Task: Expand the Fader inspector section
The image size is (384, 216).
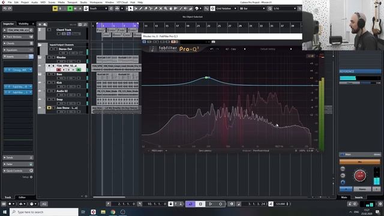Action: pyautogui.click(x=18, y=164)
